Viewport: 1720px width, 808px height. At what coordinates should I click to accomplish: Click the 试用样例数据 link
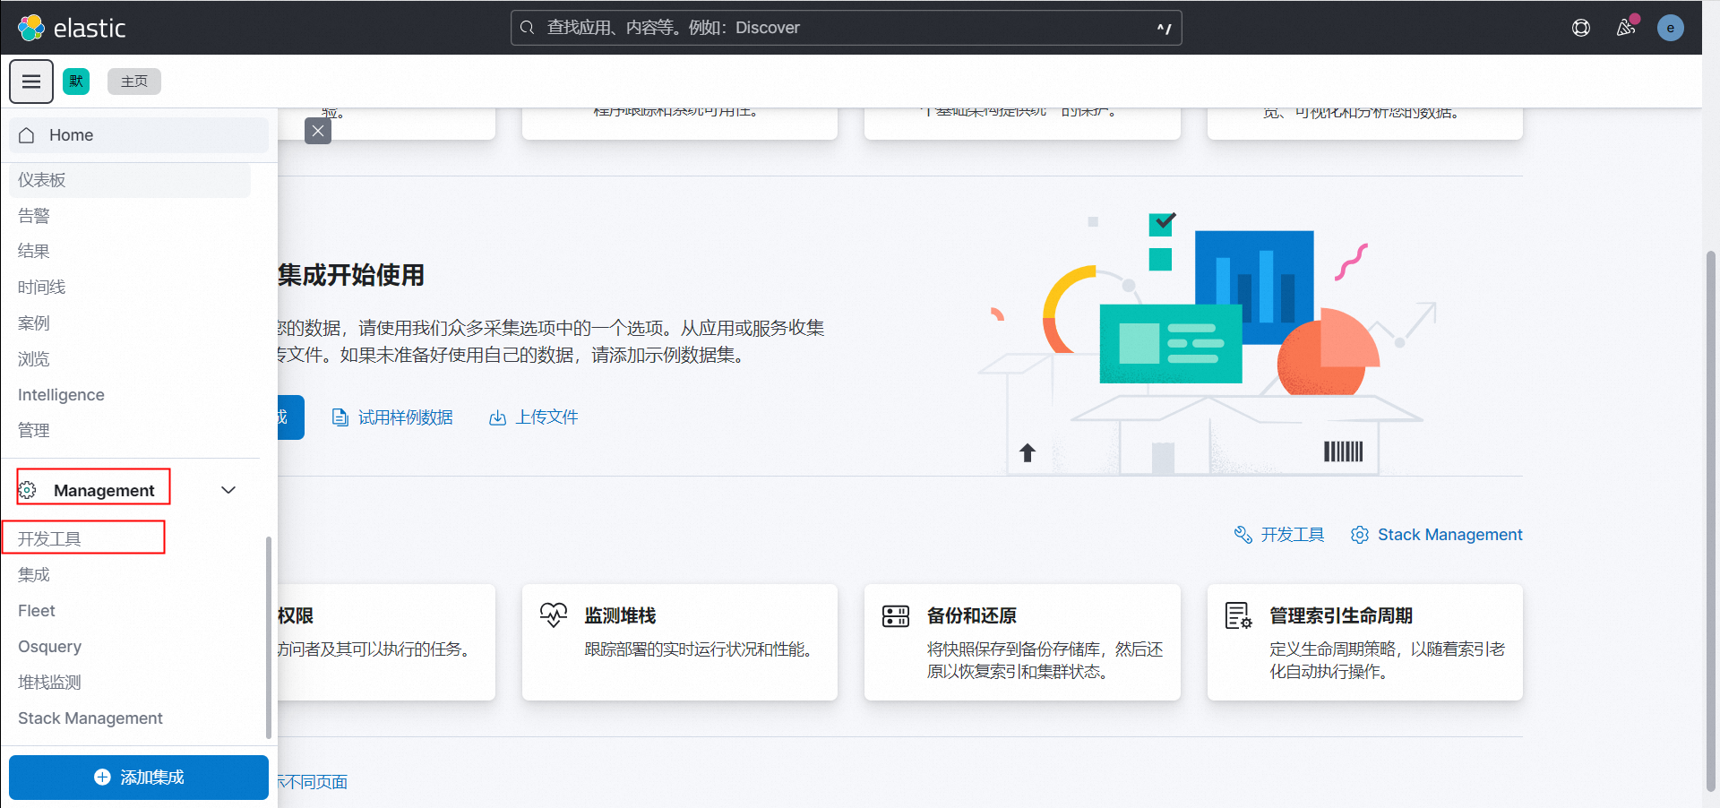406,417
